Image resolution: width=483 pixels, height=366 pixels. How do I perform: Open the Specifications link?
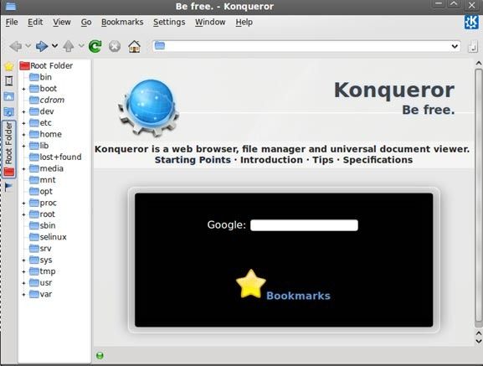(x=378, y=160)
